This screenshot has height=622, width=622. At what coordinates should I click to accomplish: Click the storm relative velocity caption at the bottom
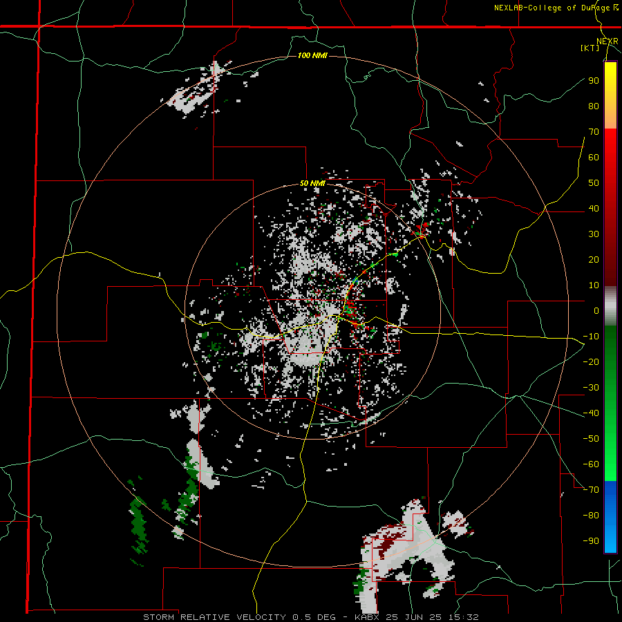click(310, 617)
